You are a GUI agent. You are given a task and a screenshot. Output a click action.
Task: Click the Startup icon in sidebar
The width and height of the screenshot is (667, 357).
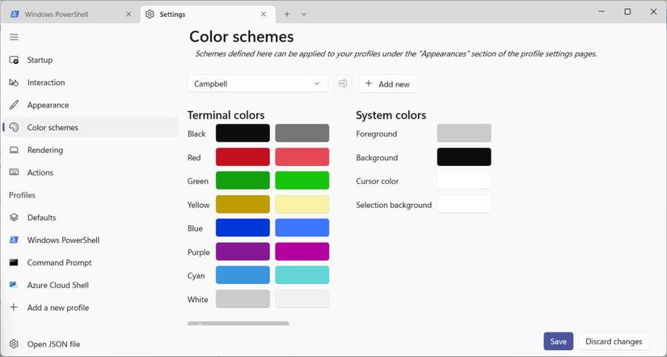14,60
